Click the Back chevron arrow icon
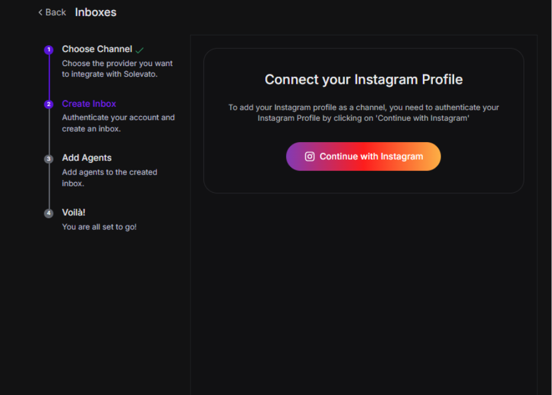This screenshot has height=395, width=552. click(x=40, y=12)
